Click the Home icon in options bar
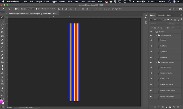This screenshot has width=183, height=109. coord(3,9)
